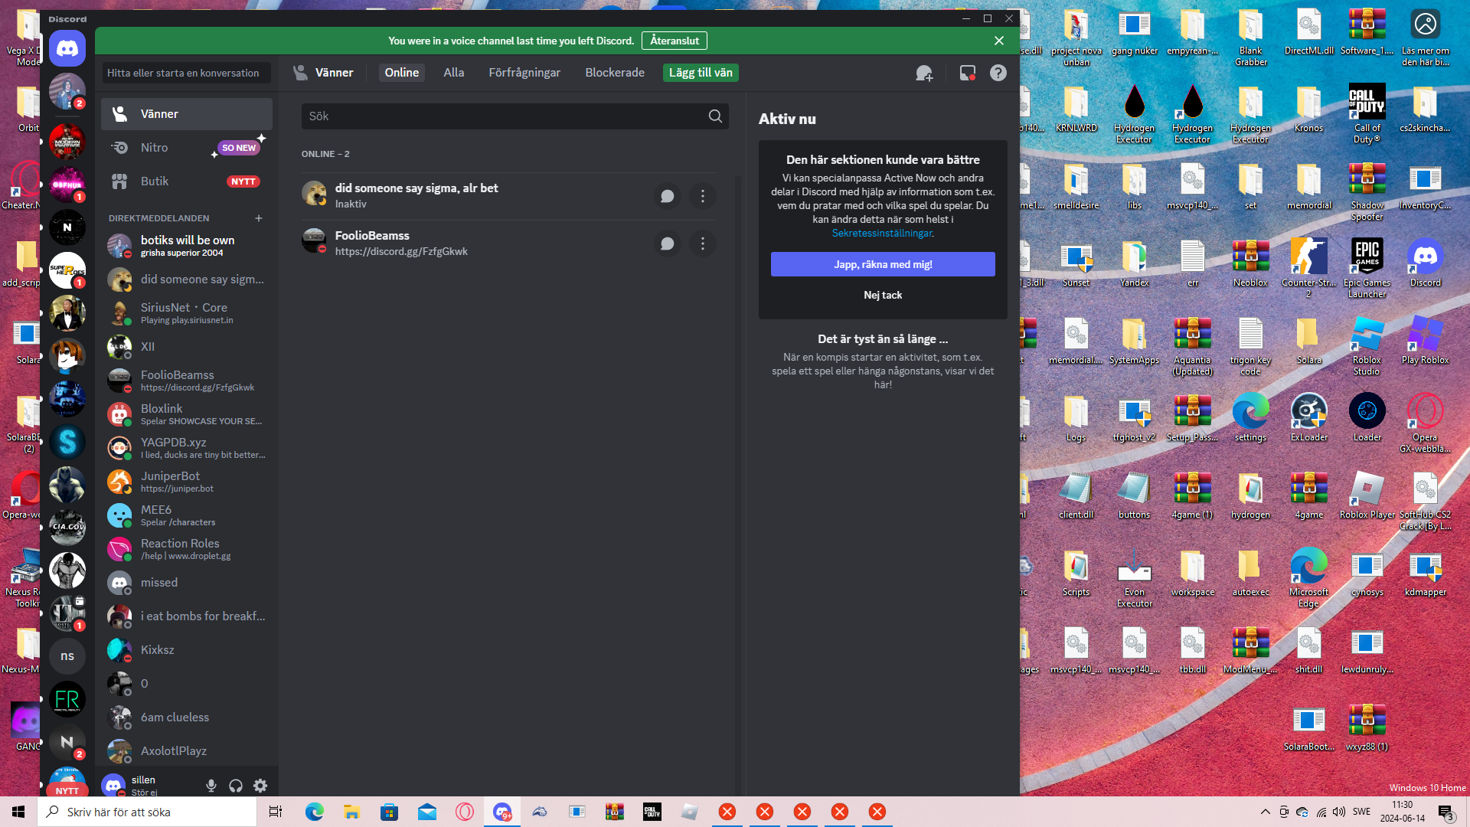Image resolution: width=1470 pixels, height=827 pixels.
Task: Message FoolioBeamss via chat bubble icon
Action: (x=667, y=244)
